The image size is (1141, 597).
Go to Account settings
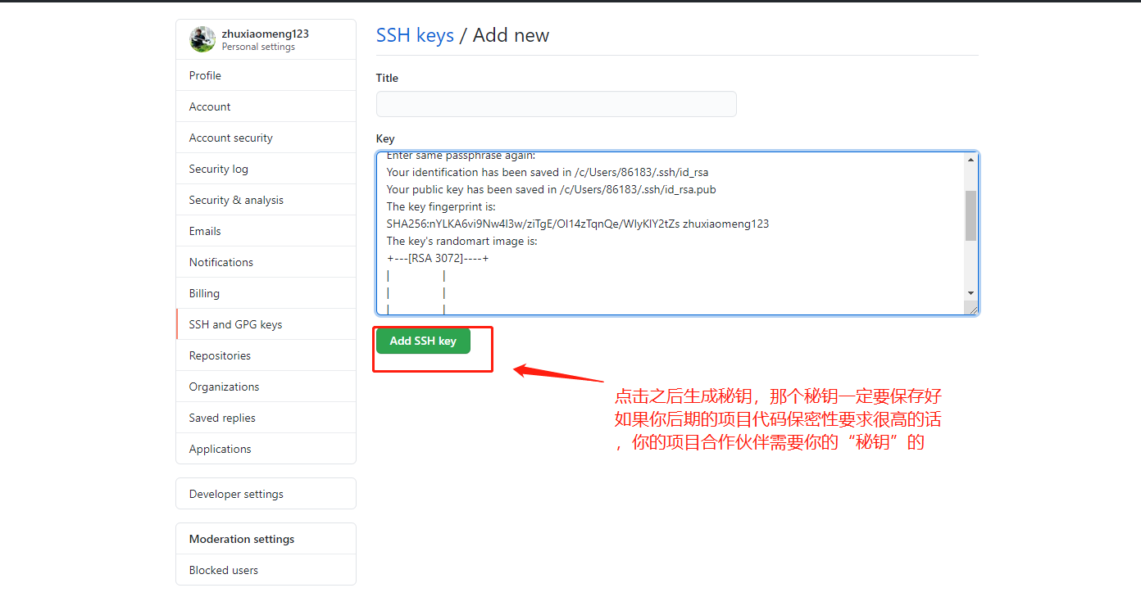pyautogui.click(x=266, y=106)
